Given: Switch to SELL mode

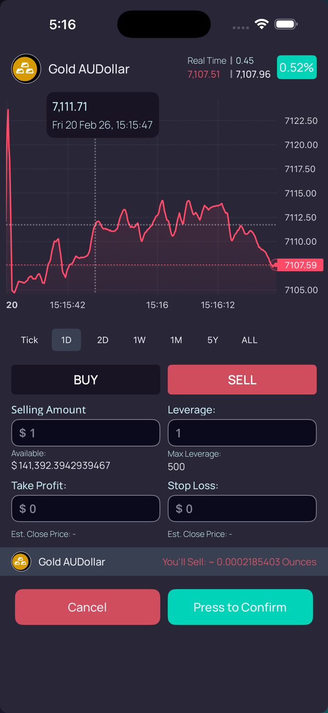Looking at the screenshot, I should pos(242,380).
